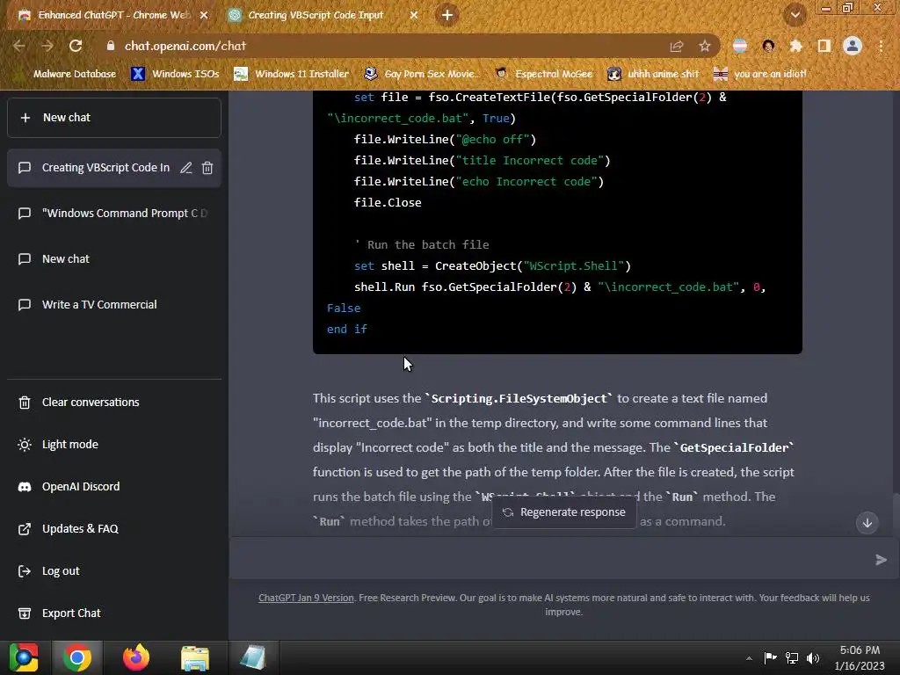Viewport: 900px width, 675px height.
Task: Switch to the Creating VBScript Code Input tab
Action: [316, 16]
